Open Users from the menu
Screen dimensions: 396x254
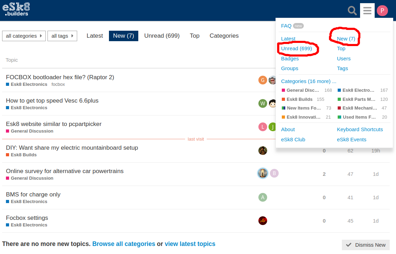point(344,59)
